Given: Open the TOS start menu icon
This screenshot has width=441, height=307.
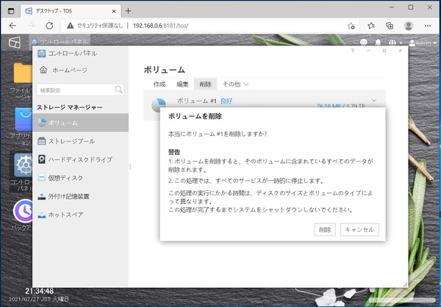Looking at the screenshot, I should (x=13, y=43).
